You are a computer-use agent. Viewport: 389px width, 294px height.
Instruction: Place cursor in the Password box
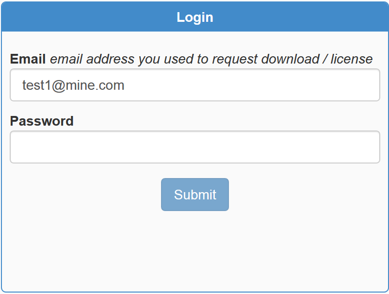(x=194, y=147)
